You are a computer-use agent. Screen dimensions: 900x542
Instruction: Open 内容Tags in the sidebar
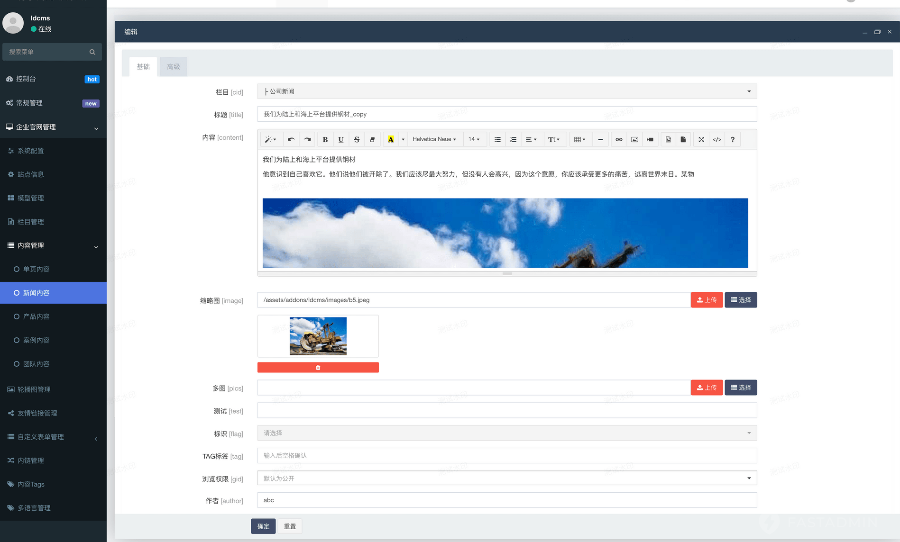coord(53,484)
